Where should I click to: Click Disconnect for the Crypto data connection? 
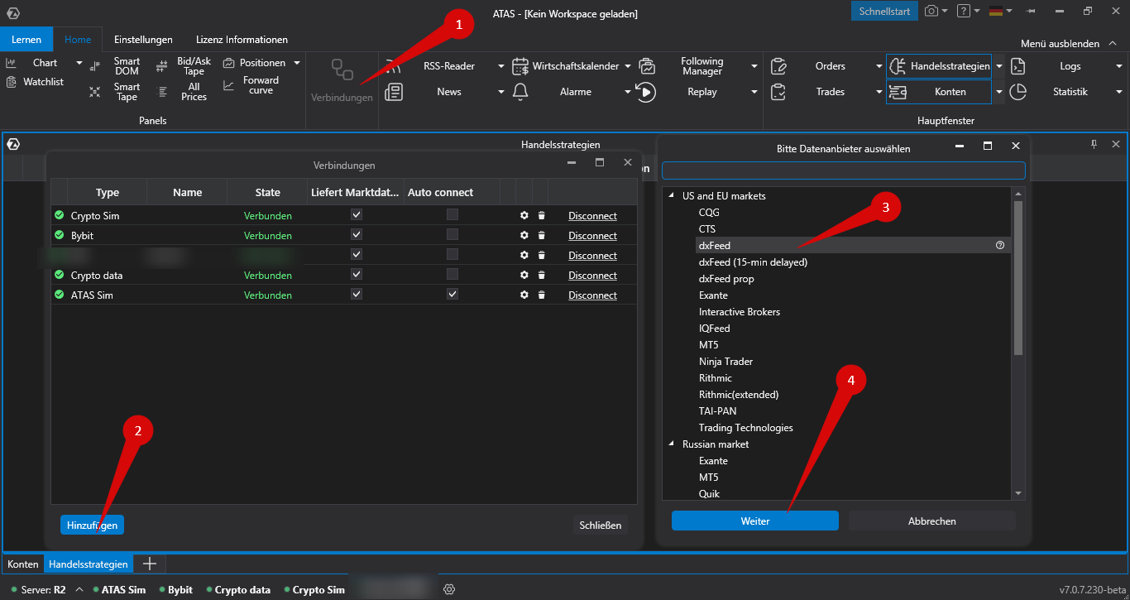point(592,276)
